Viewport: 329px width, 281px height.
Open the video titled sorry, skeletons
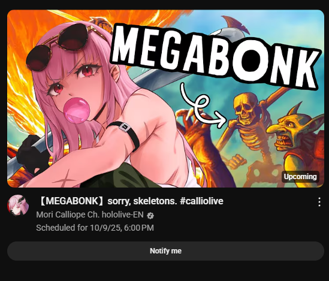[132, 201]
